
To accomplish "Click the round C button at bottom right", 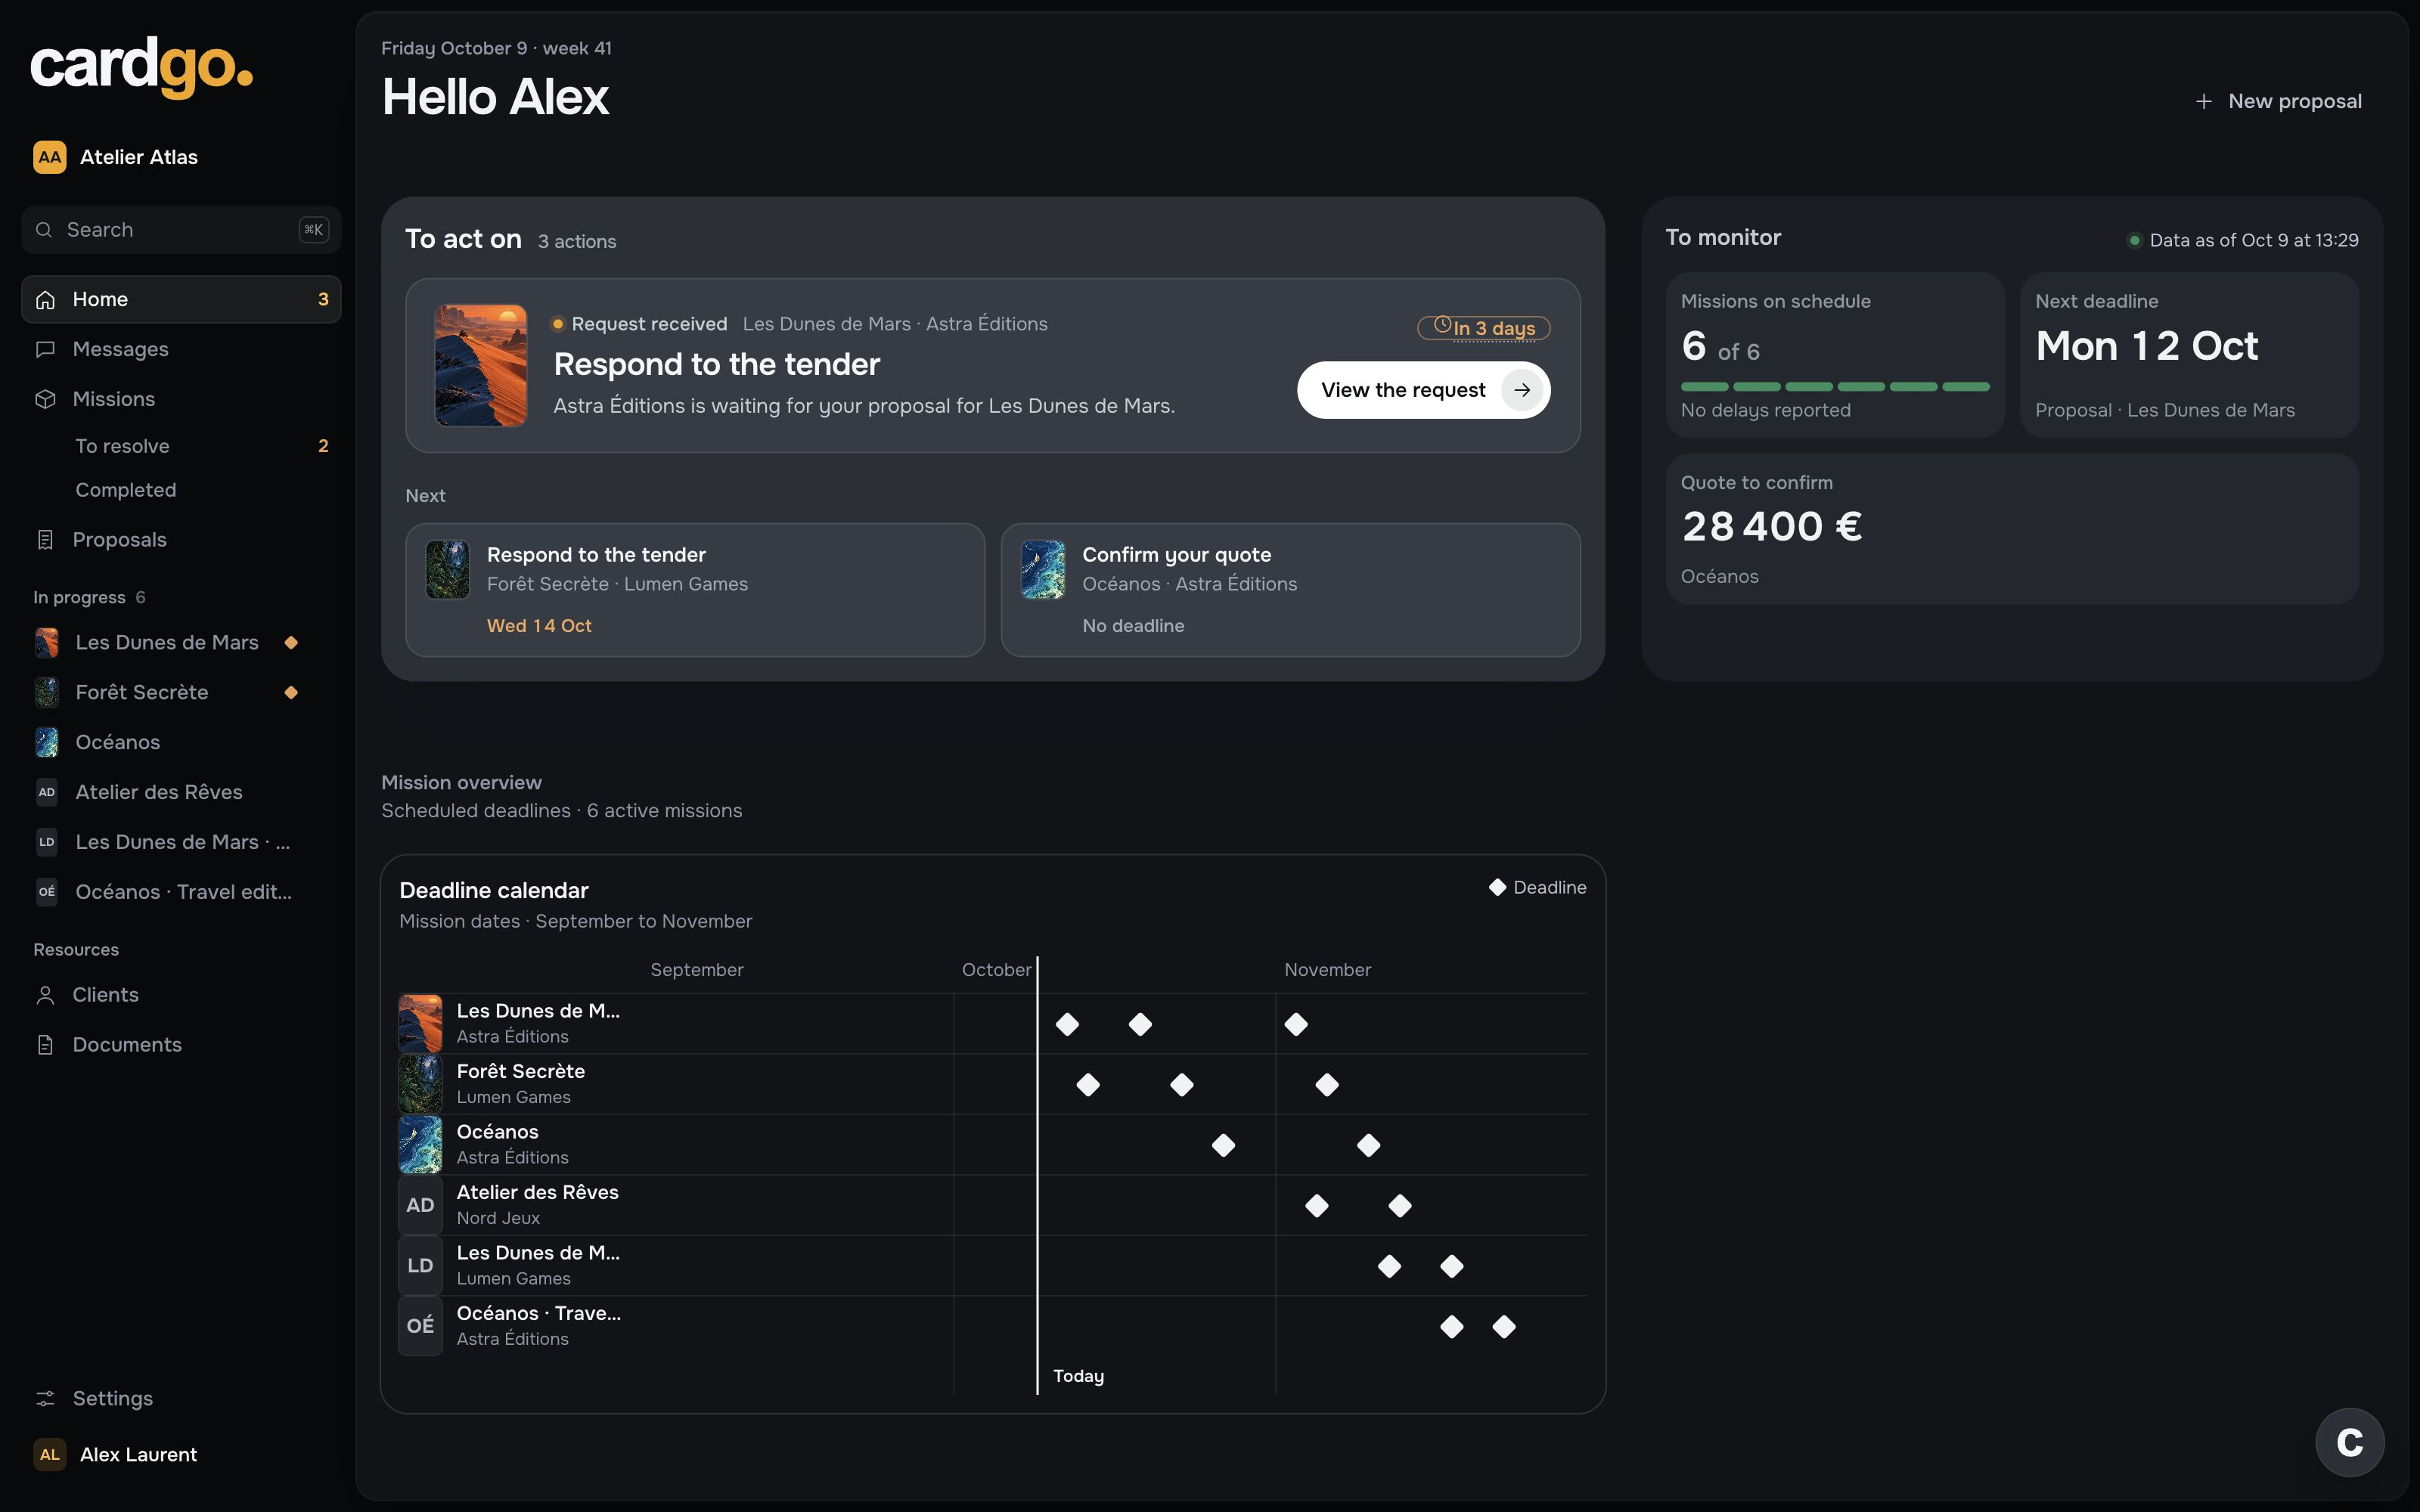I will [x=2350, y=1442].
